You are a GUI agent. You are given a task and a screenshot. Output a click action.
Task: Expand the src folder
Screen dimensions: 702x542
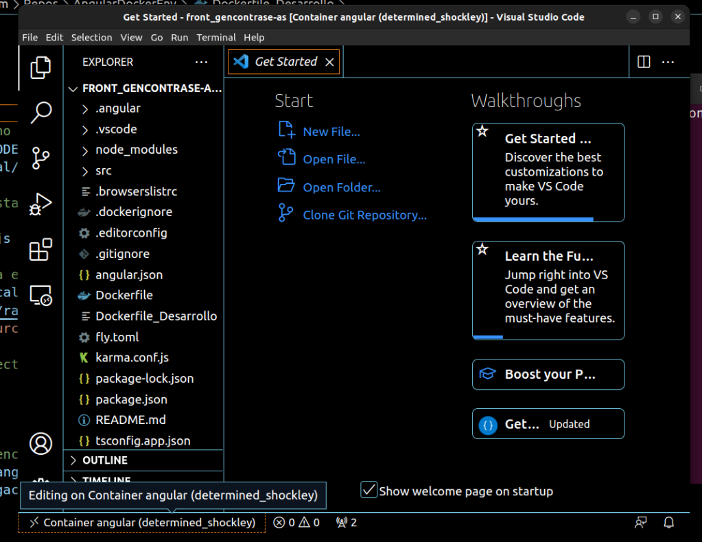(103, 170)
